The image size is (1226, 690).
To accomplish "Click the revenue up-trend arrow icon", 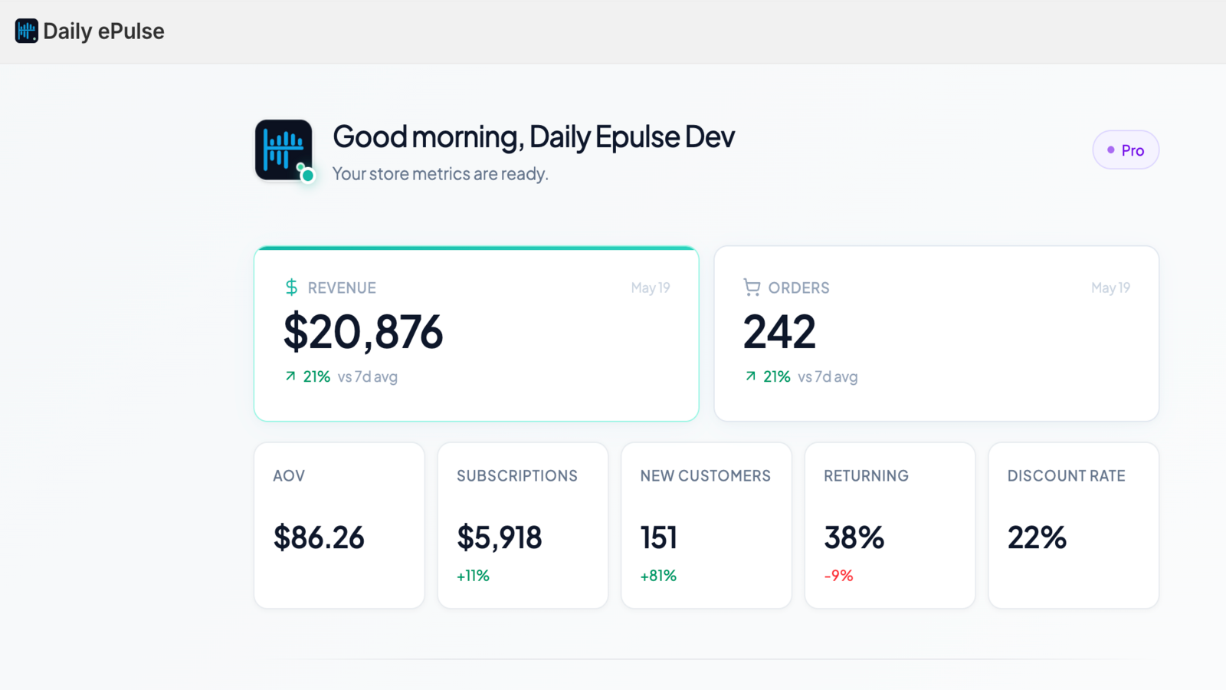I will [x=290, y=376].
